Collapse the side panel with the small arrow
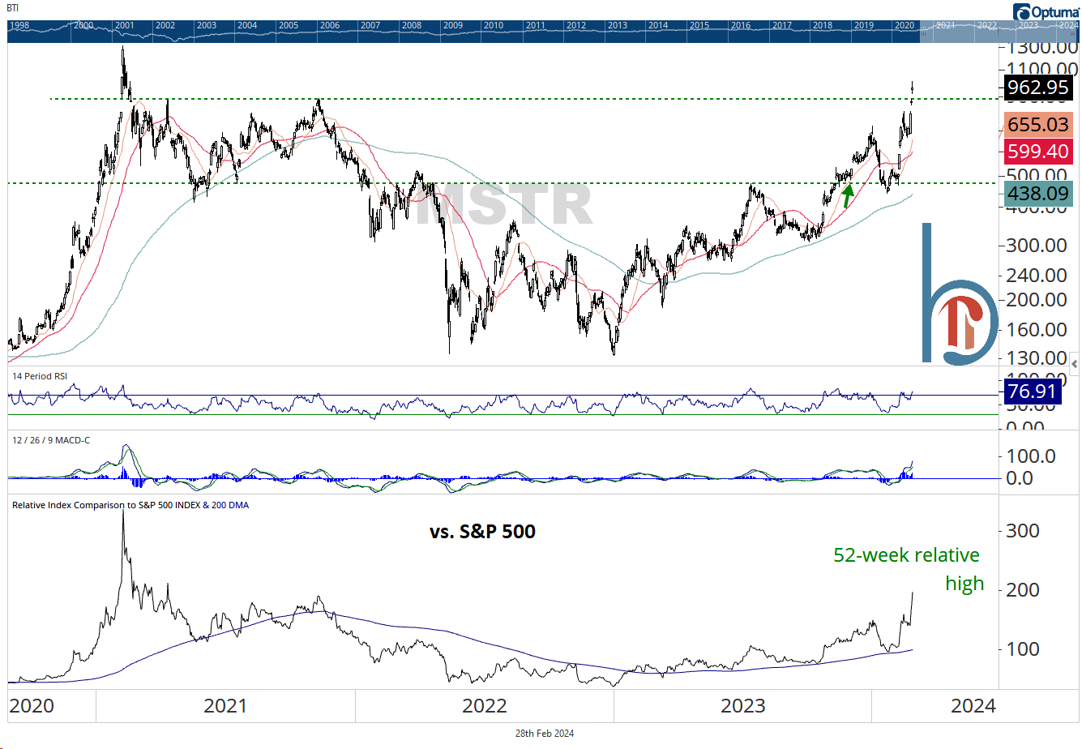The image size is (1082, 749). tap(1075, 364)
